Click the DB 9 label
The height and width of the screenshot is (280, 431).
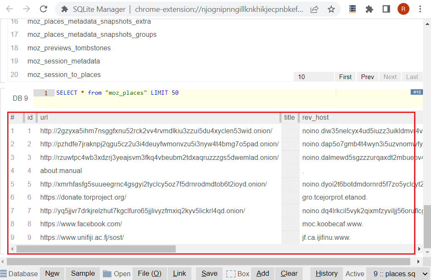coord(20,98)
